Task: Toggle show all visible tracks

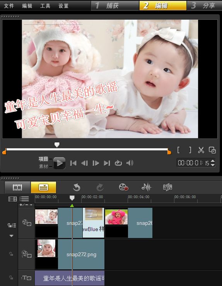Action: (x=24, y=199)
